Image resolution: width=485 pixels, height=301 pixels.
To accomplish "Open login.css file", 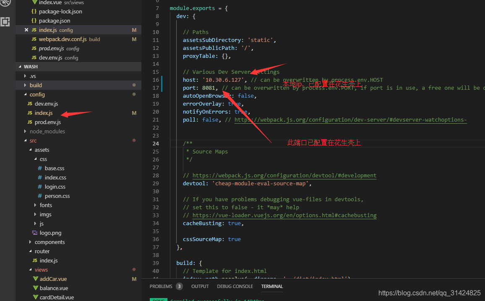I will (55, 187).
